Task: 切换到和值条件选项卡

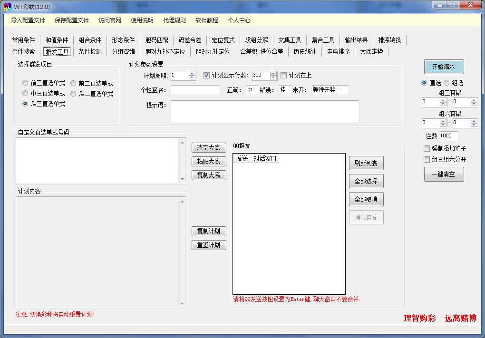Action: point(56,40)
